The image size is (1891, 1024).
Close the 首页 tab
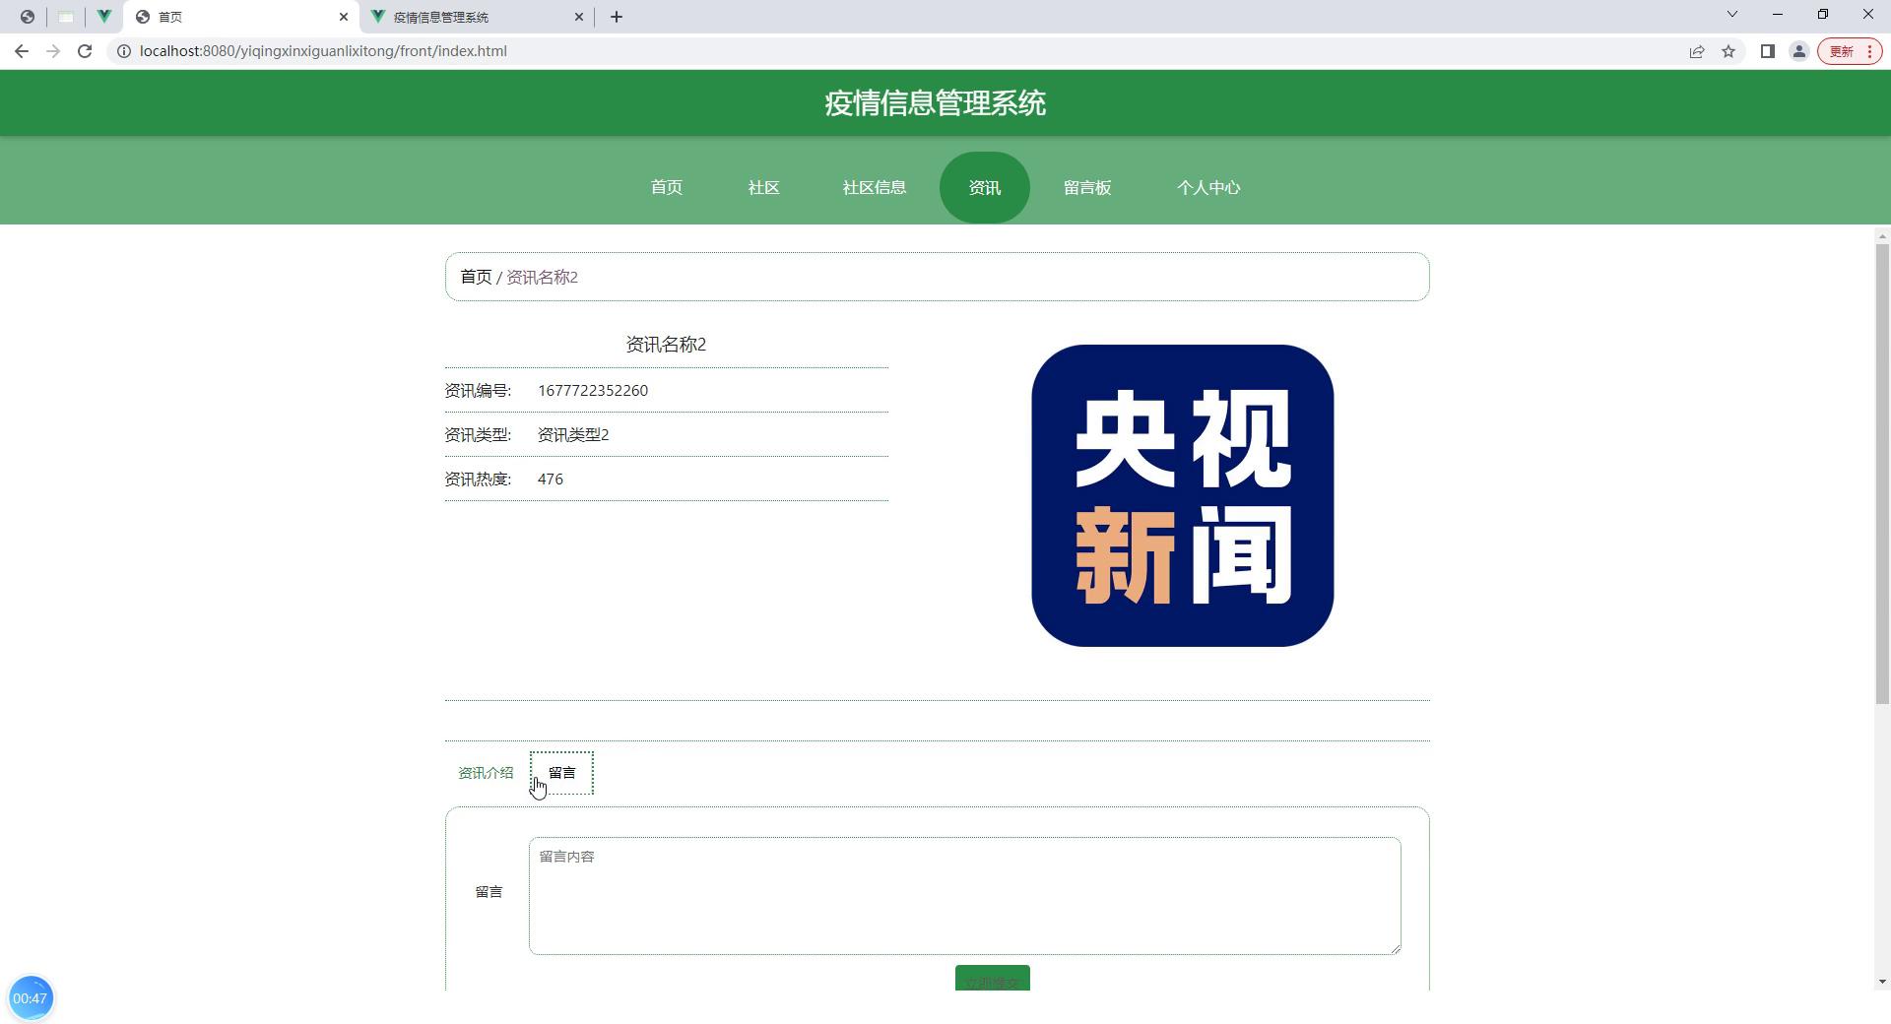[344, 17]
